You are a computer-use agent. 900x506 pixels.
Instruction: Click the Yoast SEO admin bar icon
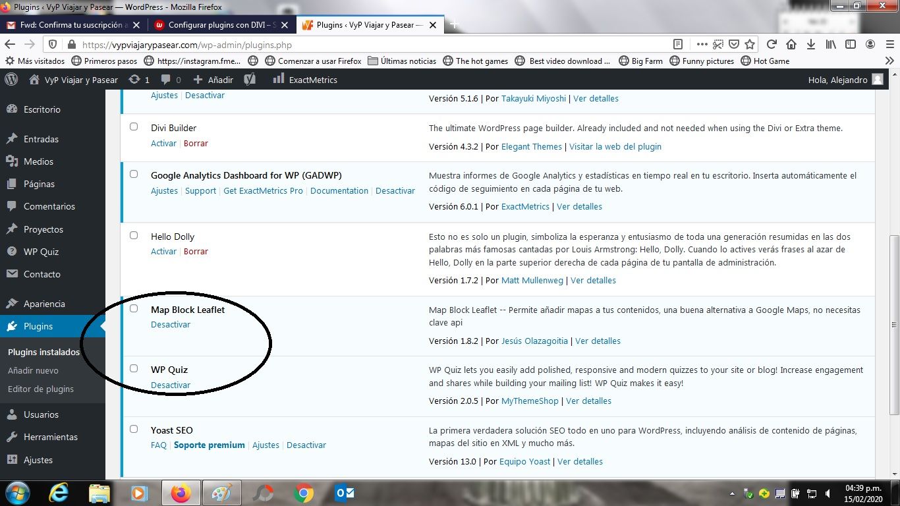[250, 80]
